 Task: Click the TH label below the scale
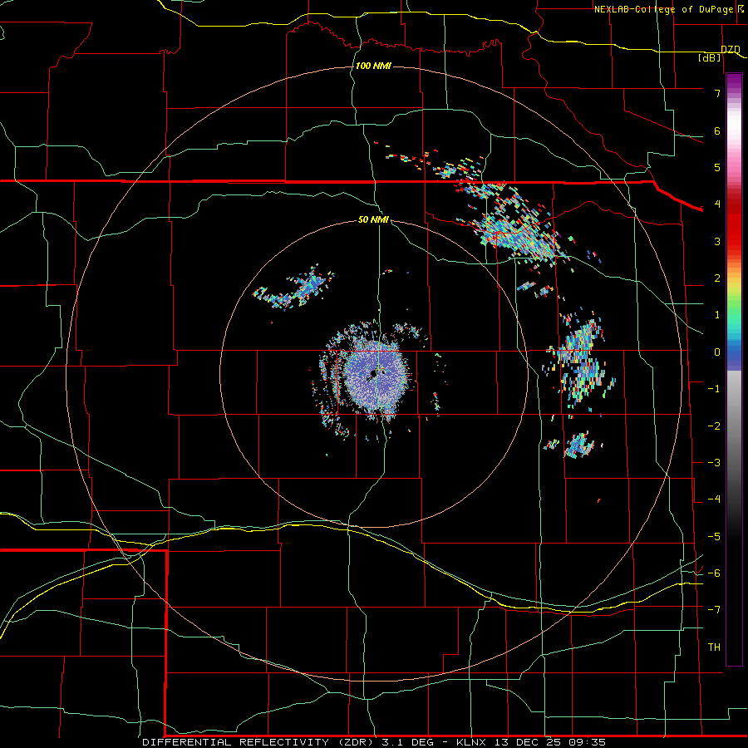tap(714, 647)
